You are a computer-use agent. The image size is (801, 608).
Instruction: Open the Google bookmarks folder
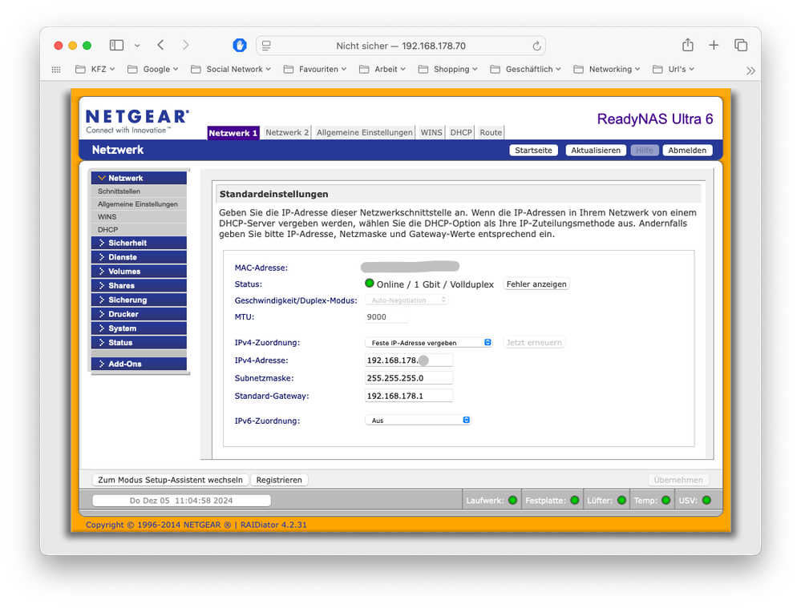[152, 69]
